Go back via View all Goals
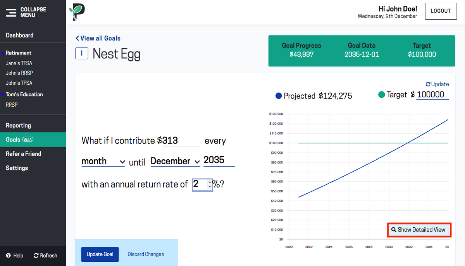 (x=98, y=38)
